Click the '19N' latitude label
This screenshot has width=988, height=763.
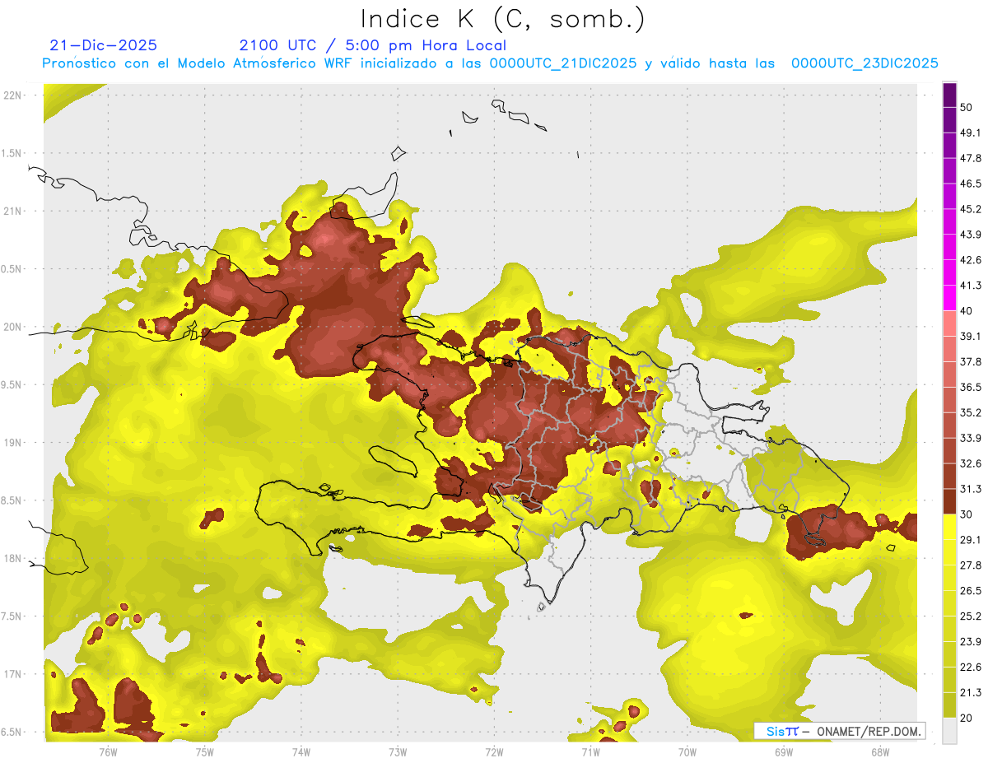point(12,443)
